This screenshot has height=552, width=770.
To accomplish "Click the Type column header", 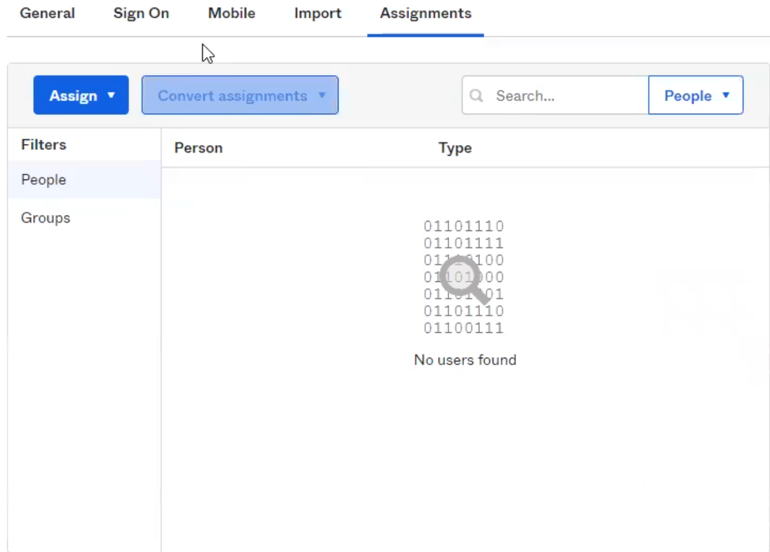I will pos(455,148).
